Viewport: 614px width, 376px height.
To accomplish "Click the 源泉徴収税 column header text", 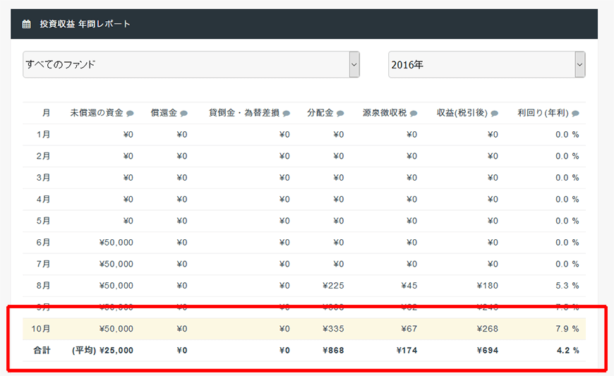I will click(385, 113).
